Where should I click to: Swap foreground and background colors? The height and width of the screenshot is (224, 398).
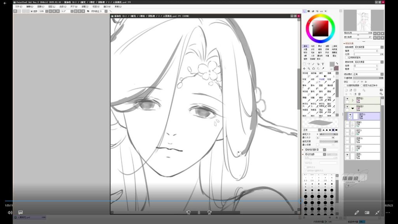pyautogui.click(x=337, y=63)
